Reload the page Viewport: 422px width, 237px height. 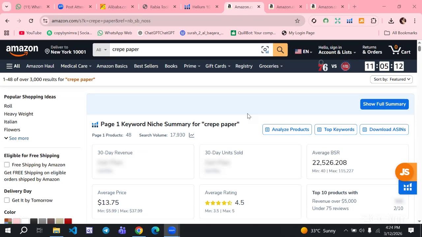(x=31, y=21)
